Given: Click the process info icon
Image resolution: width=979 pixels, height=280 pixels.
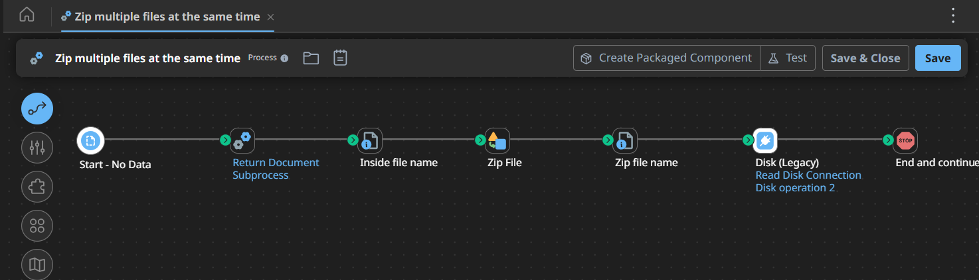Looking at the screenshot, I should coord(284,58).
